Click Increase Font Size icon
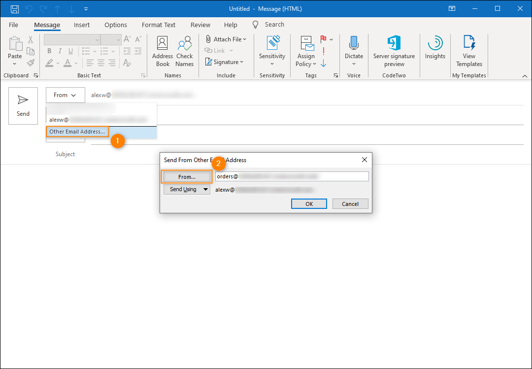This screenshot has height=369, width=532. (x=127, y=39)
